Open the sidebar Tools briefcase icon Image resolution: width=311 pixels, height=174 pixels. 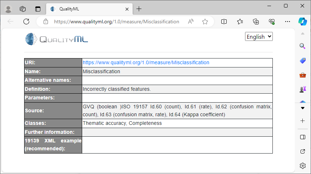(x=303, y=75)
